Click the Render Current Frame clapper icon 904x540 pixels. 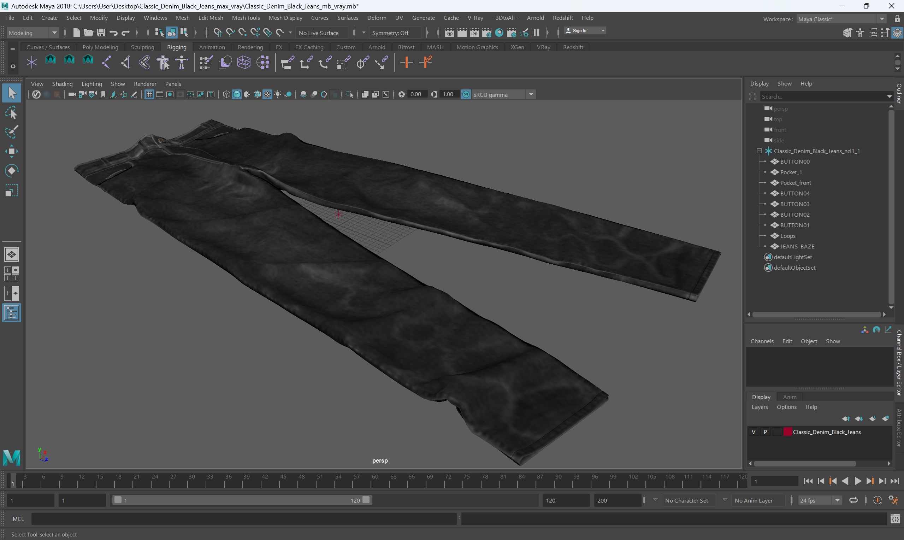(x=462, y=33)
